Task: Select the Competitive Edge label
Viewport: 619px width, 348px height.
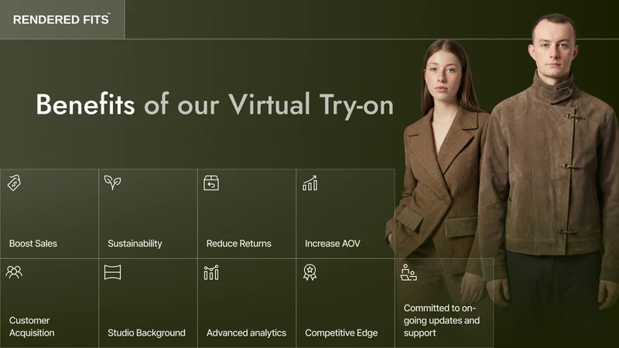Action: coord(341,333)
